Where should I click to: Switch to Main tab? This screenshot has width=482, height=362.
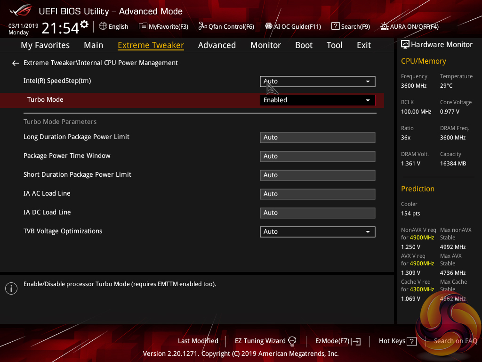[x=94, y=45]
